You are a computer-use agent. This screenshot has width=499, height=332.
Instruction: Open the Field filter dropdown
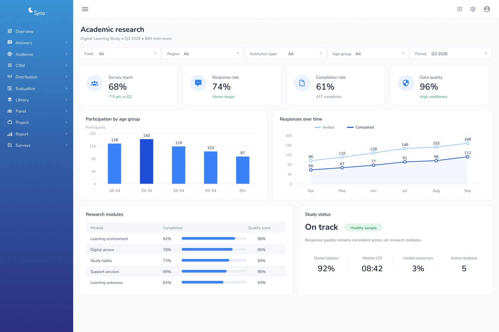[120, 53]
